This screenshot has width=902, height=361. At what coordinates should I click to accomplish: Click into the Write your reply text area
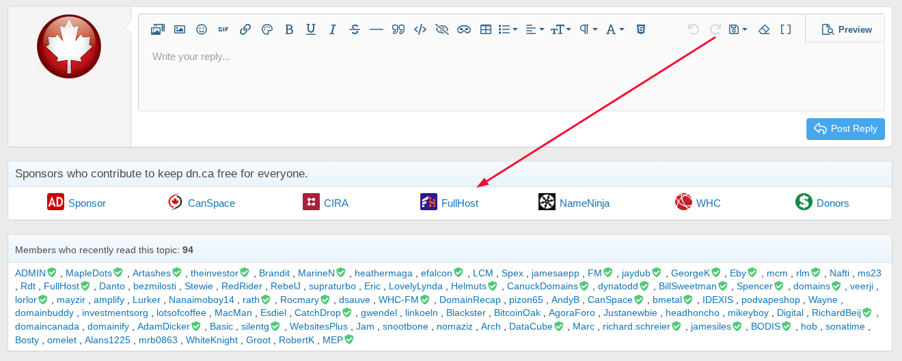pyautogui.click(x=511, y=75)
